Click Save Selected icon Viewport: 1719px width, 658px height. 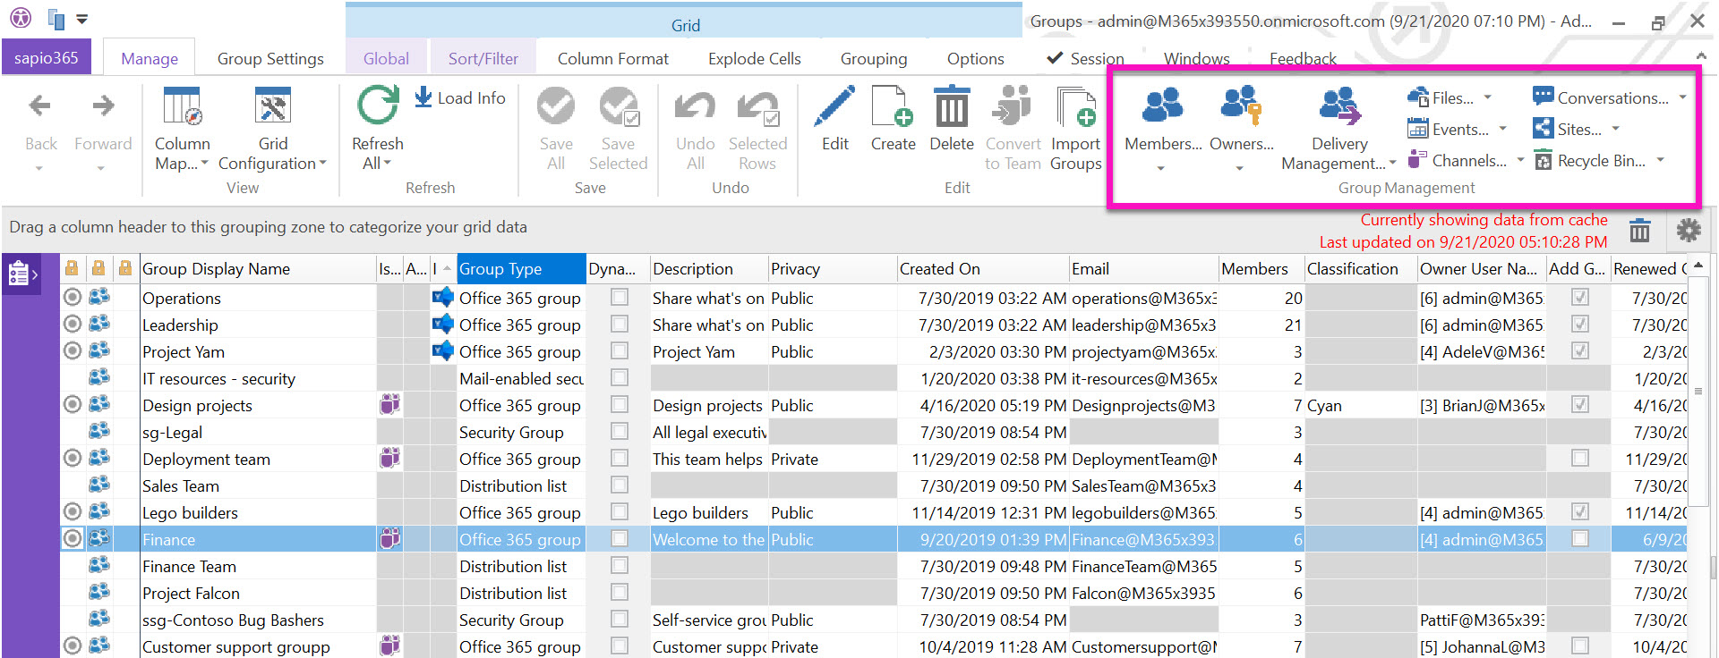point(618,106)
